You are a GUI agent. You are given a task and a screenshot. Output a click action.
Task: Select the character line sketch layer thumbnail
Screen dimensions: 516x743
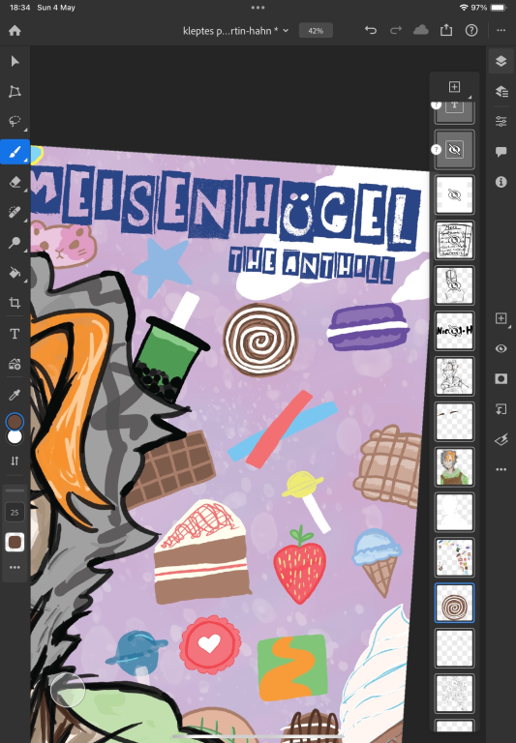click(x=454, y=376)
